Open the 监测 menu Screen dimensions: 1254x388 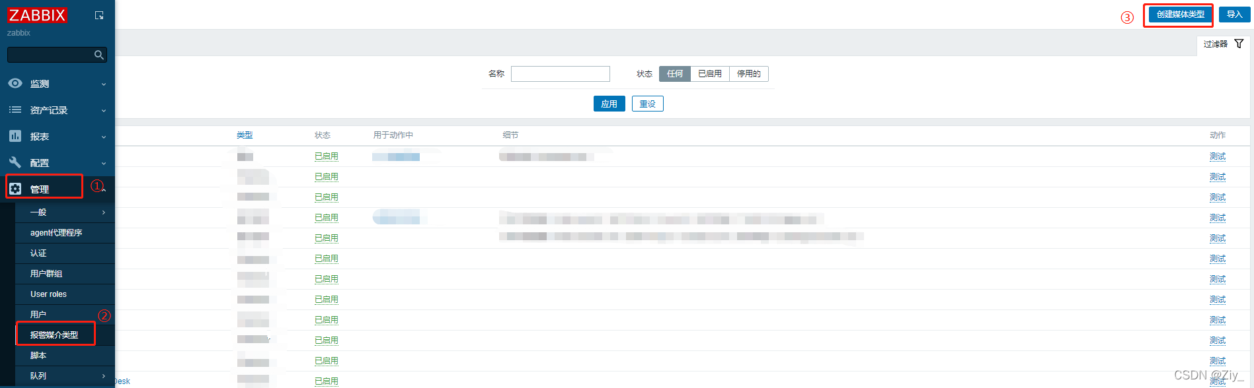(x=40, y=84)
